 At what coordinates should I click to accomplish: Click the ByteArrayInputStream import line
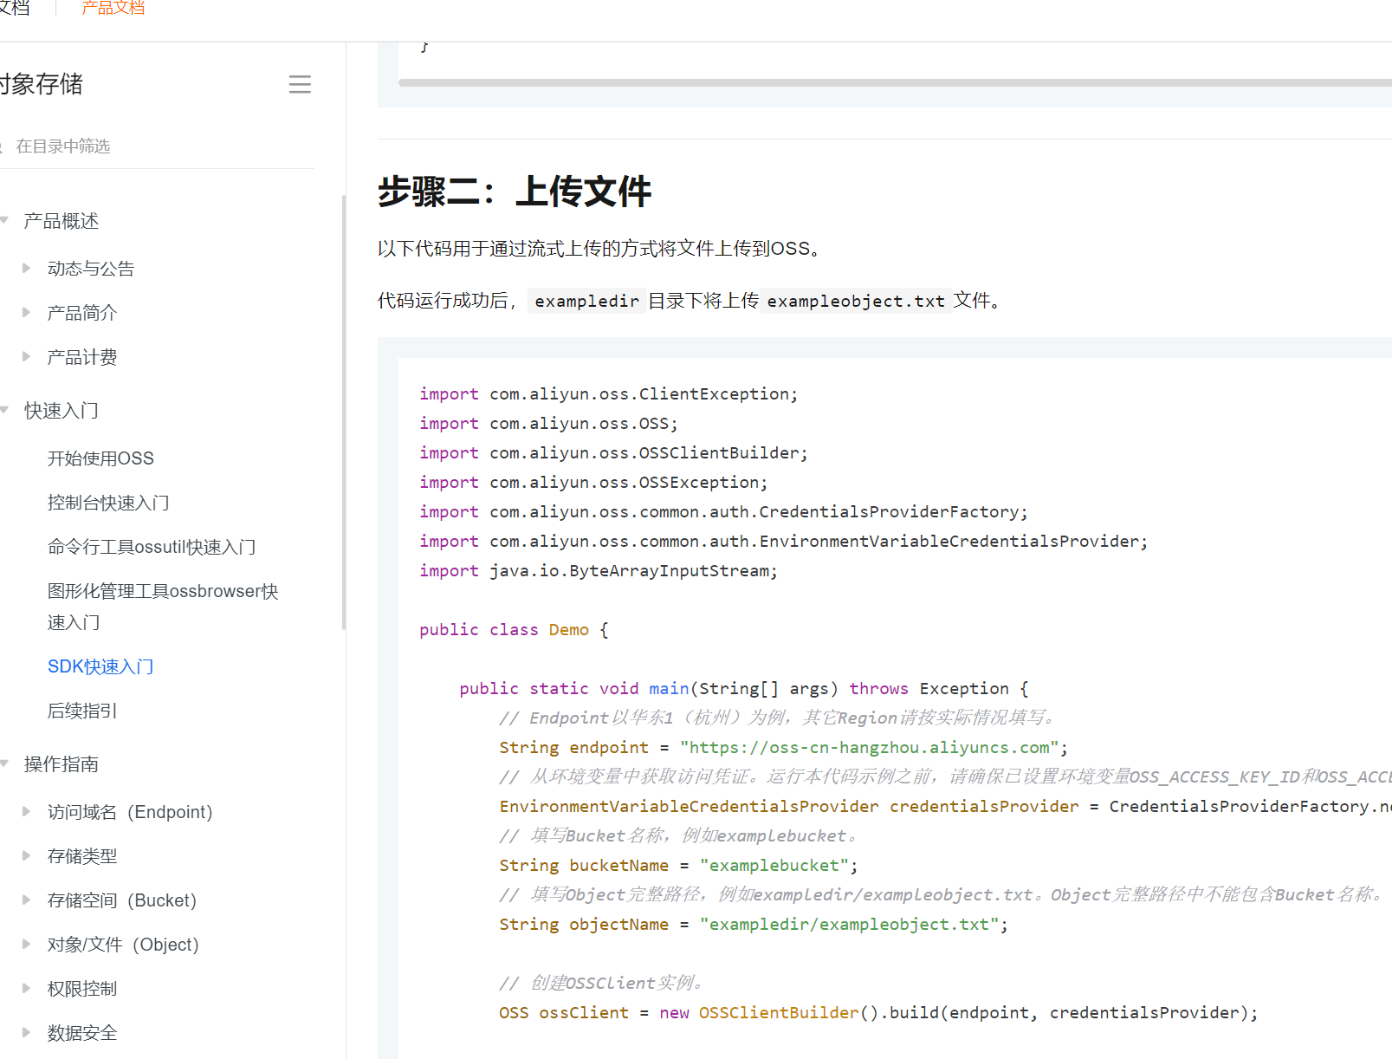pyautogui.click(x=599, y=571)
